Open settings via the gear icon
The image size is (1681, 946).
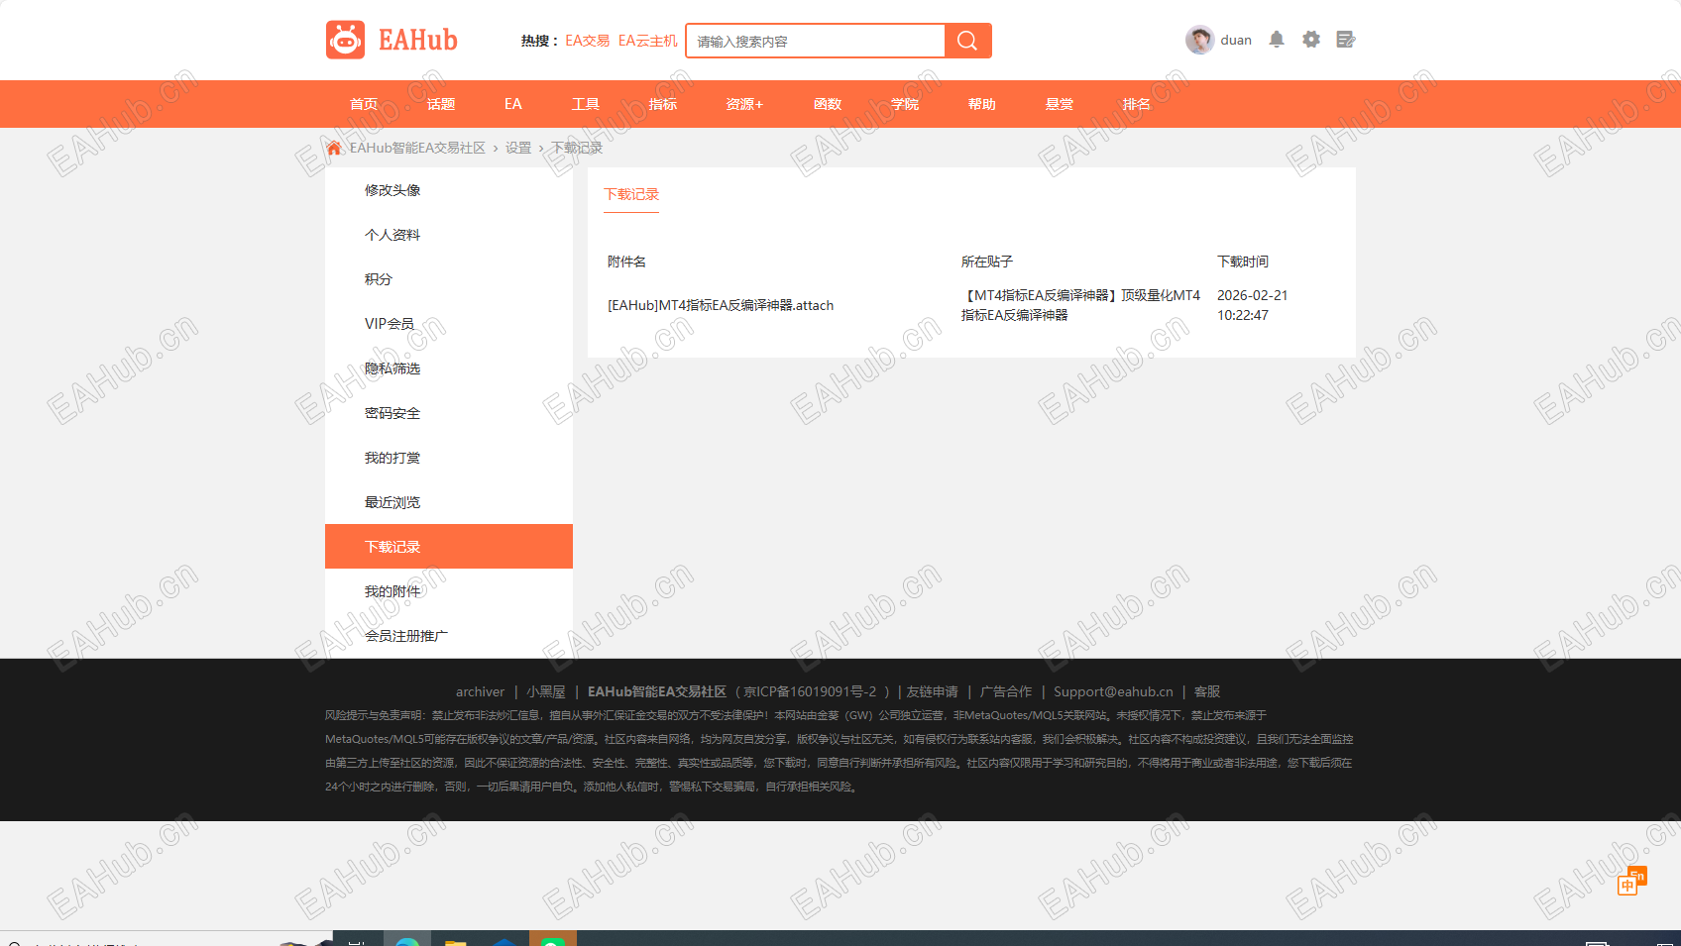pyautogui.click(x=1311, y=40)
